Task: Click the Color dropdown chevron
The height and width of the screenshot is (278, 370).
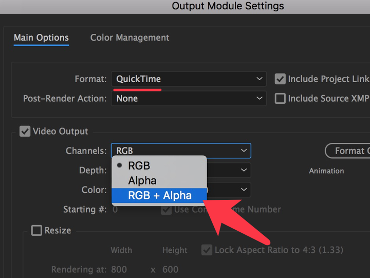Action: click(x=244, y=190)
